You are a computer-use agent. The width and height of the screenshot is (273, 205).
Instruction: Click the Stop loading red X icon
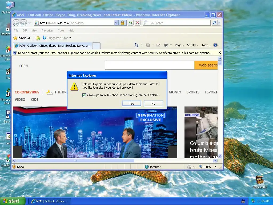pyautogui.click(x=138, y=23)
